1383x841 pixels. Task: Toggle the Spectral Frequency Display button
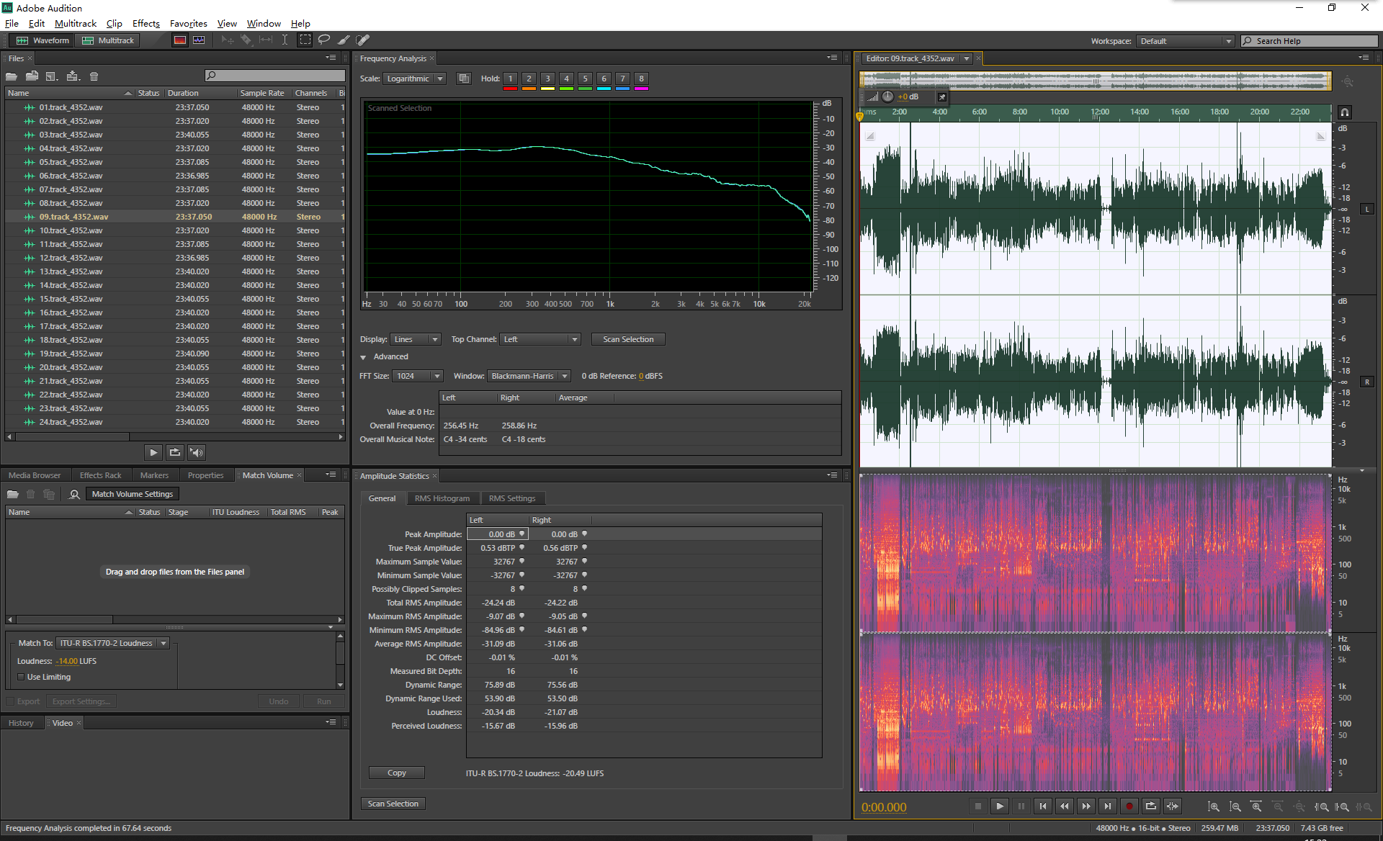pyautogui.click(x=180, y=40)
